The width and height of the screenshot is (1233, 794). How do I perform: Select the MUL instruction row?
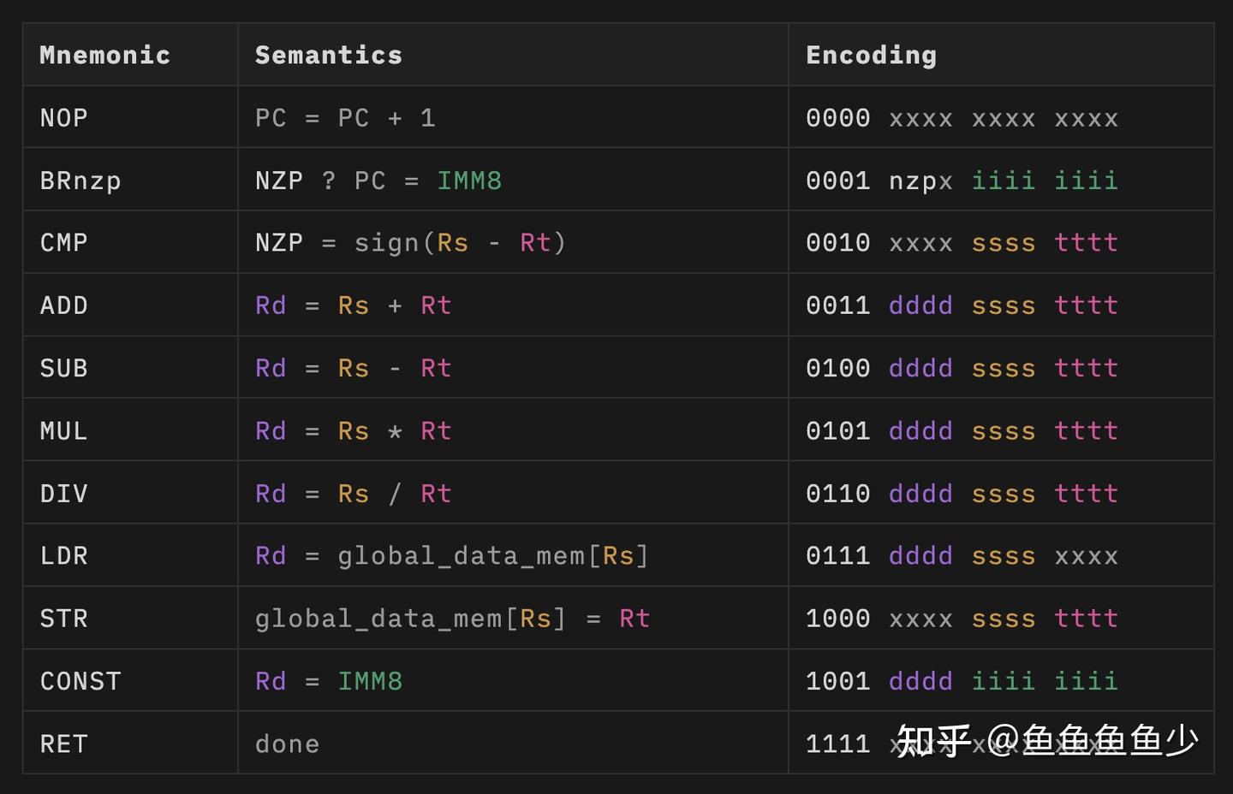point(63,430)
